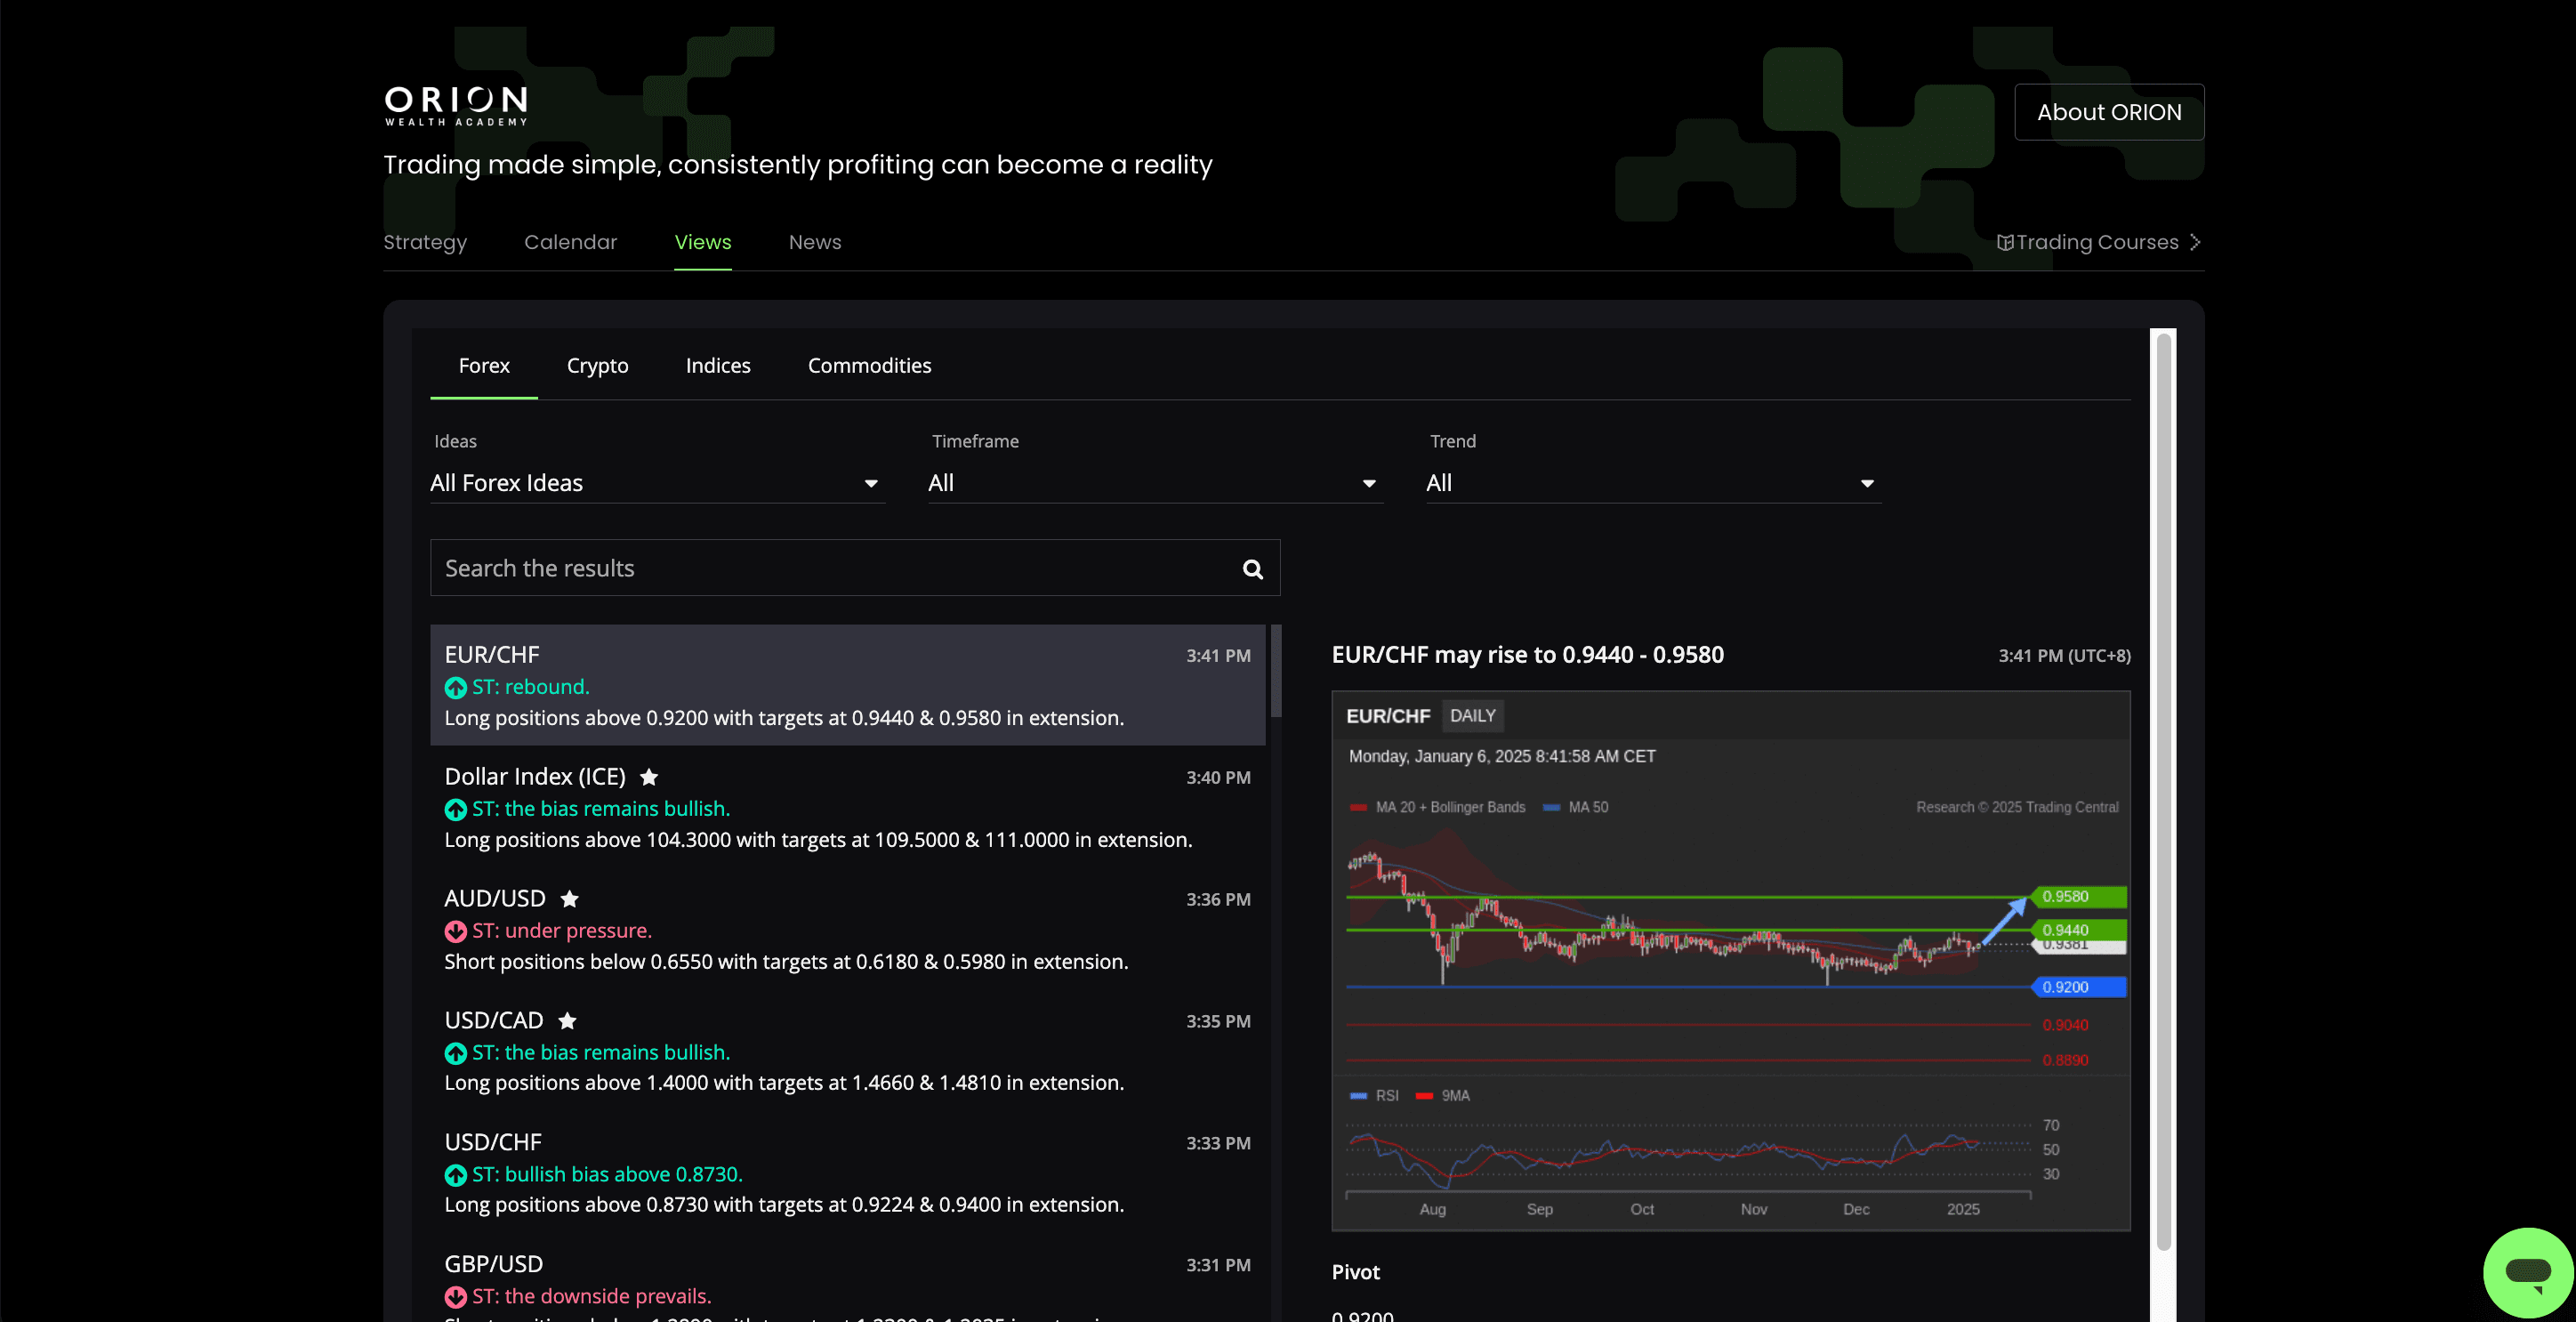Open the Ideas dropdown showing All Forex Ideas
The height and width of the screenshot is (1322, 2576).
pos(657,483)
